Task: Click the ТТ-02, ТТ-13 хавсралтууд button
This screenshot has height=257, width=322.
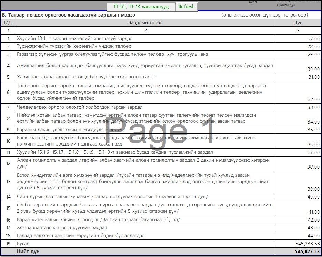Action: click(141, 7)
